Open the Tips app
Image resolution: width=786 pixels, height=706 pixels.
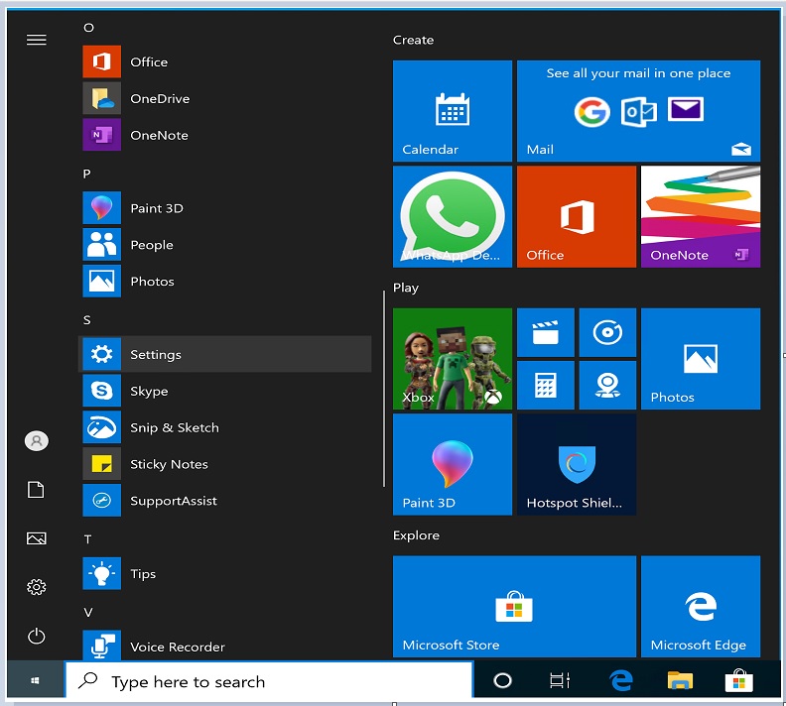(224, 574)
